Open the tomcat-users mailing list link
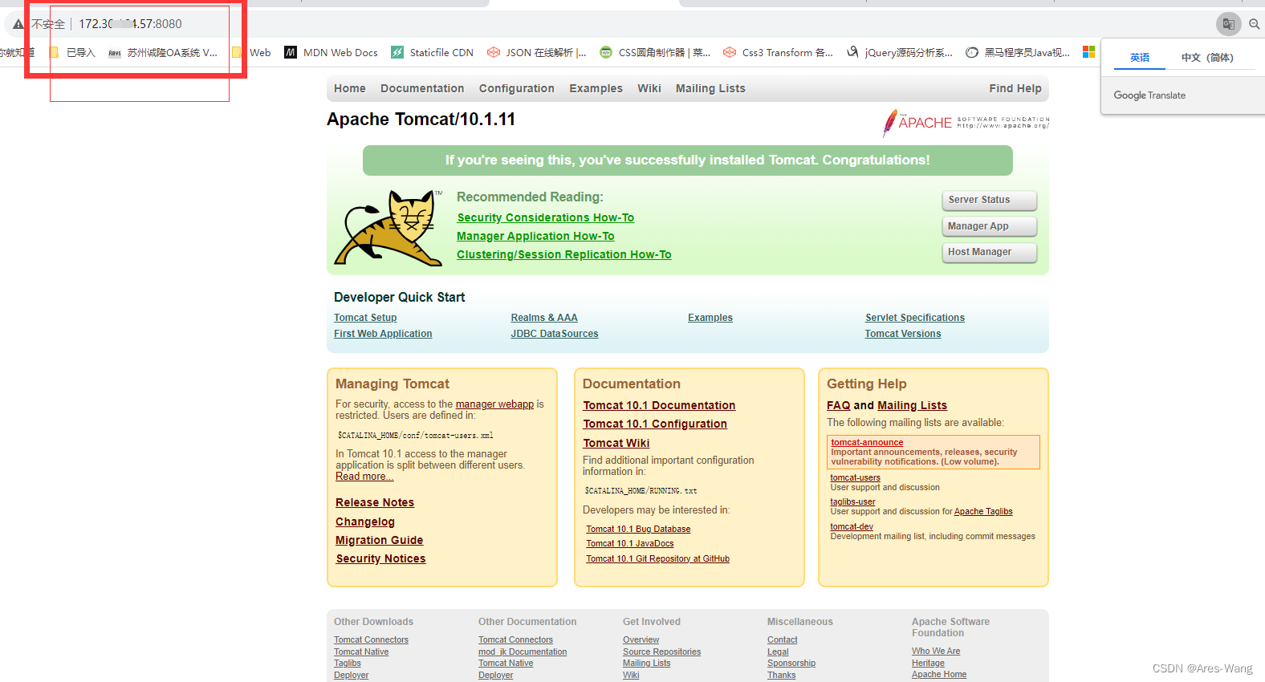The height and width of the screenshot is (682, 1265). pos(855,477)
